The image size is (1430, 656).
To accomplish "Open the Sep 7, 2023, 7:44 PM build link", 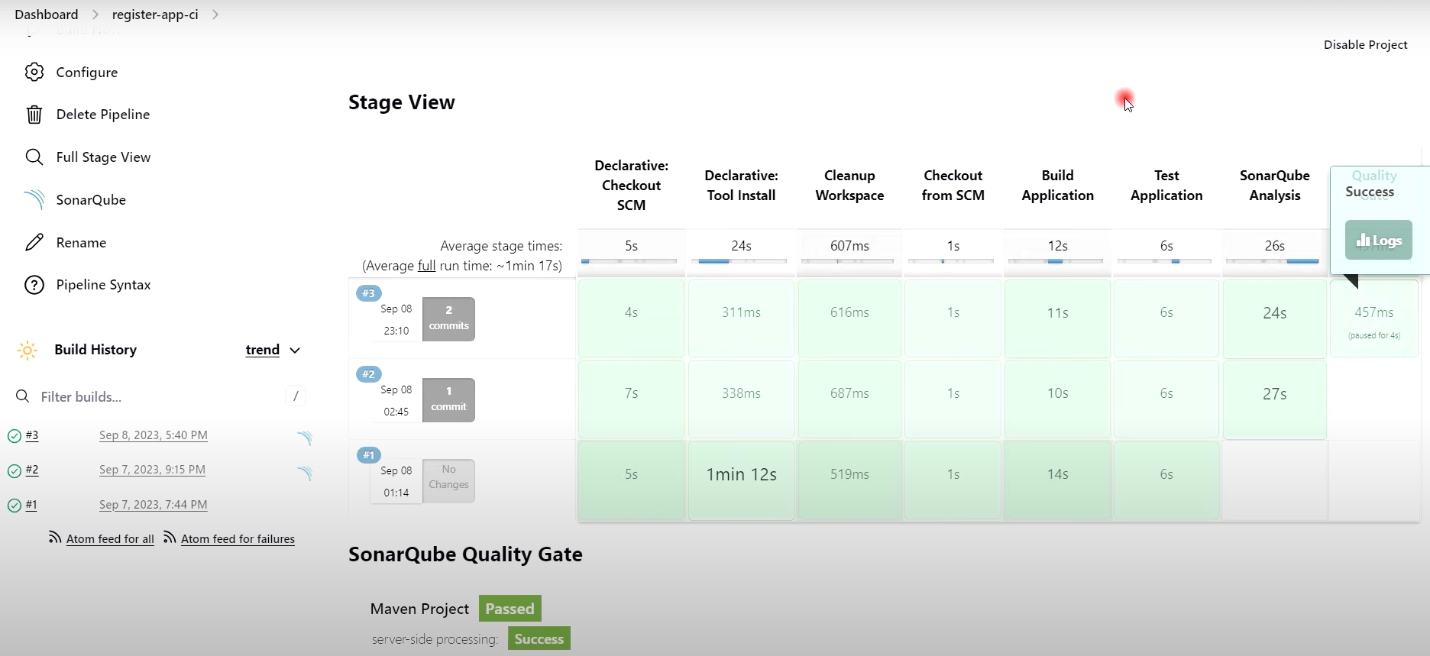I will (x=154, y=505).
